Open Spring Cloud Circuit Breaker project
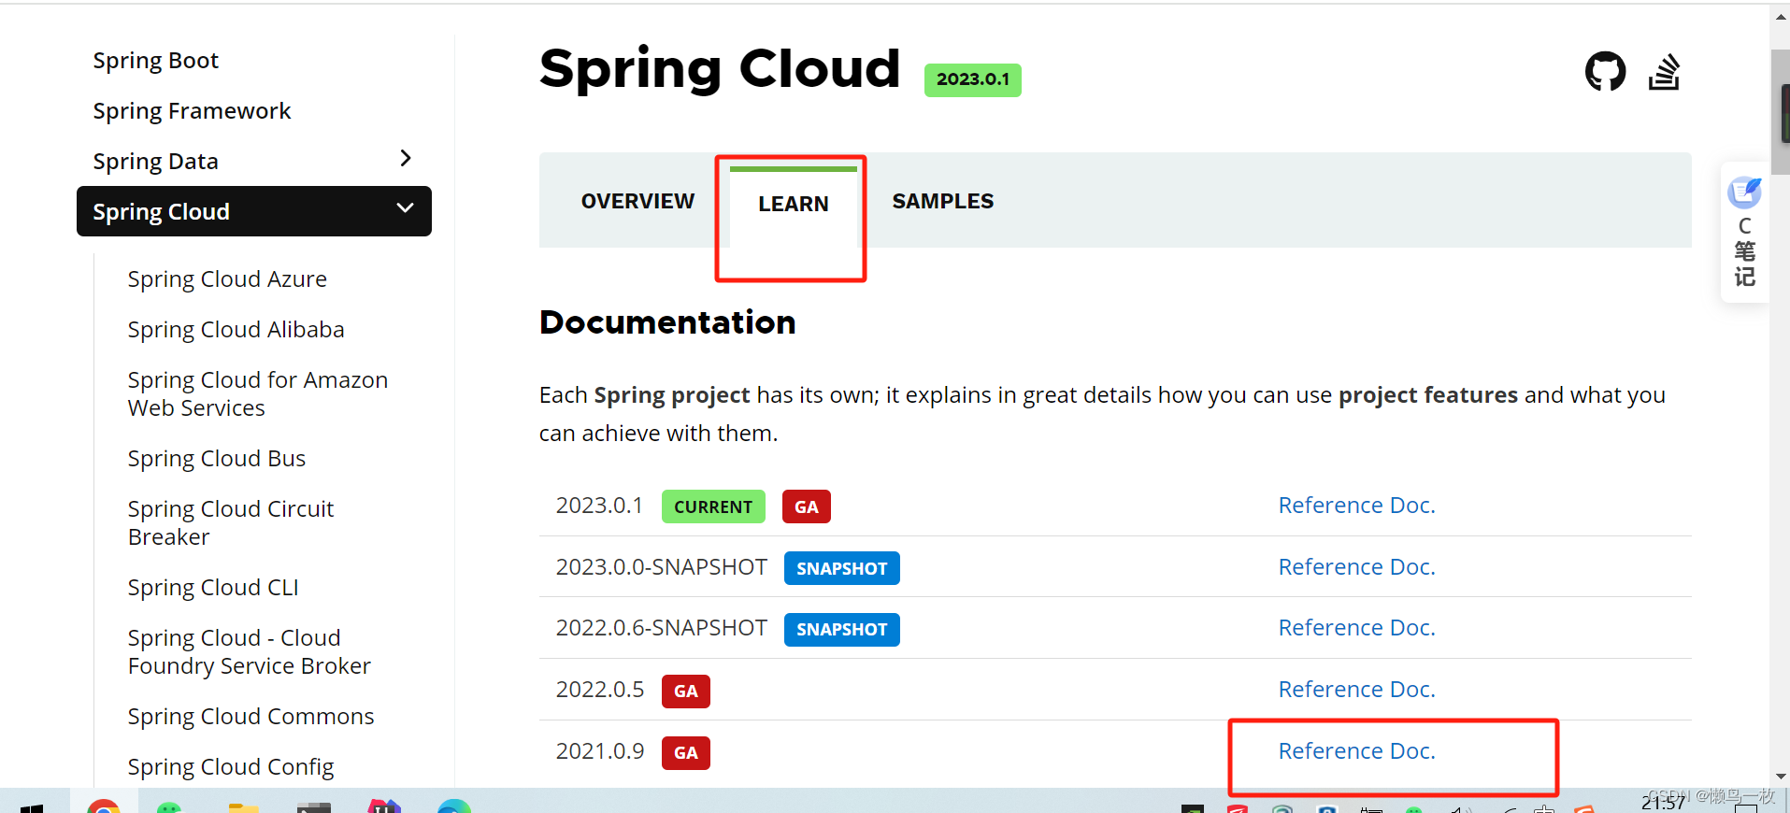 pyautogui.click(x=231, y=523)
